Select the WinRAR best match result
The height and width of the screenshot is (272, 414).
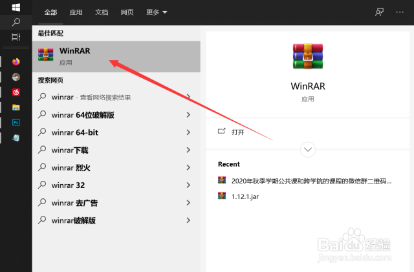click(116, 56)
